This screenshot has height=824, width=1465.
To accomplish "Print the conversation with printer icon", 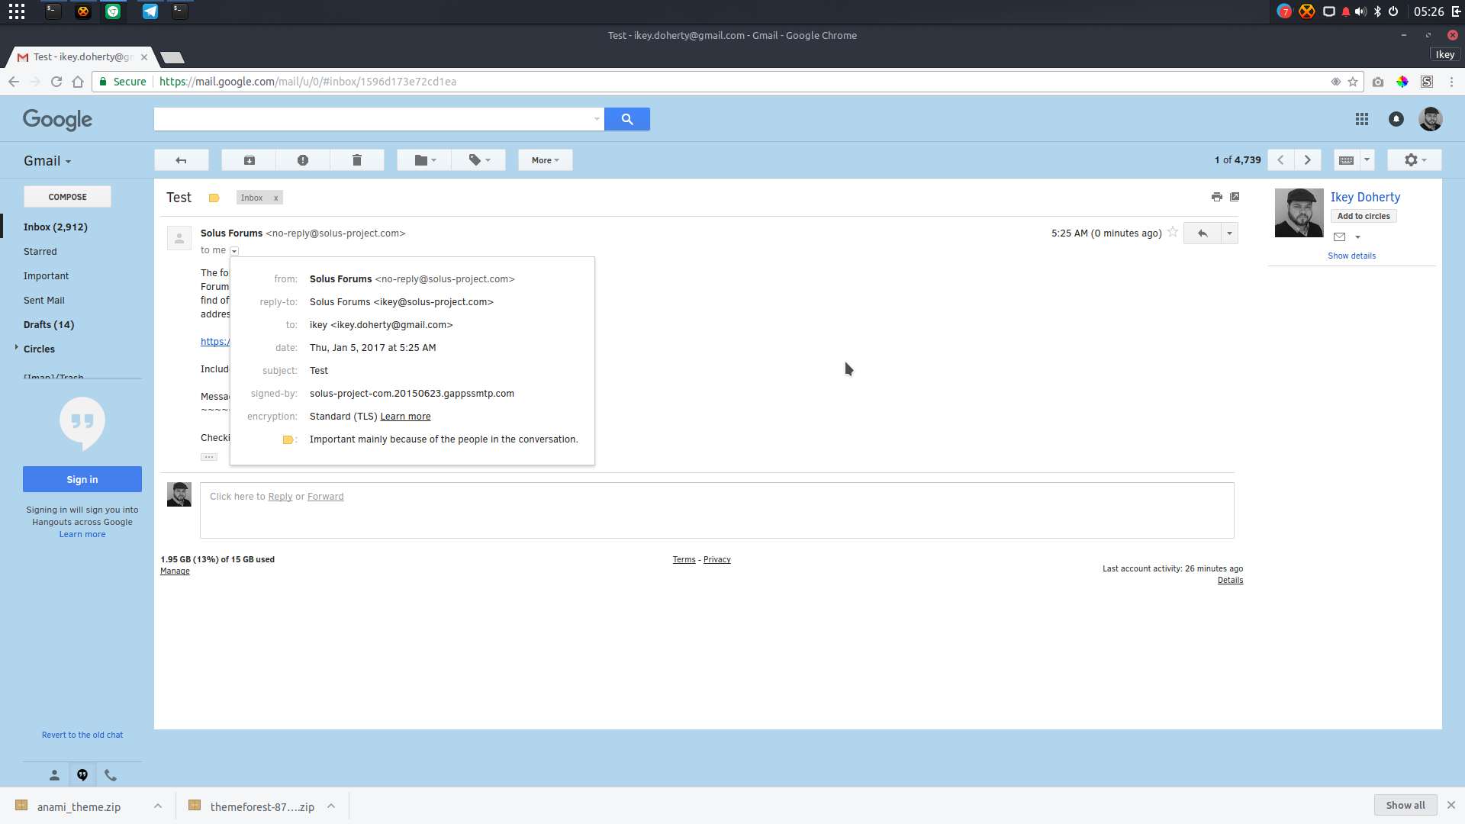I will (x=1217, y=197).
